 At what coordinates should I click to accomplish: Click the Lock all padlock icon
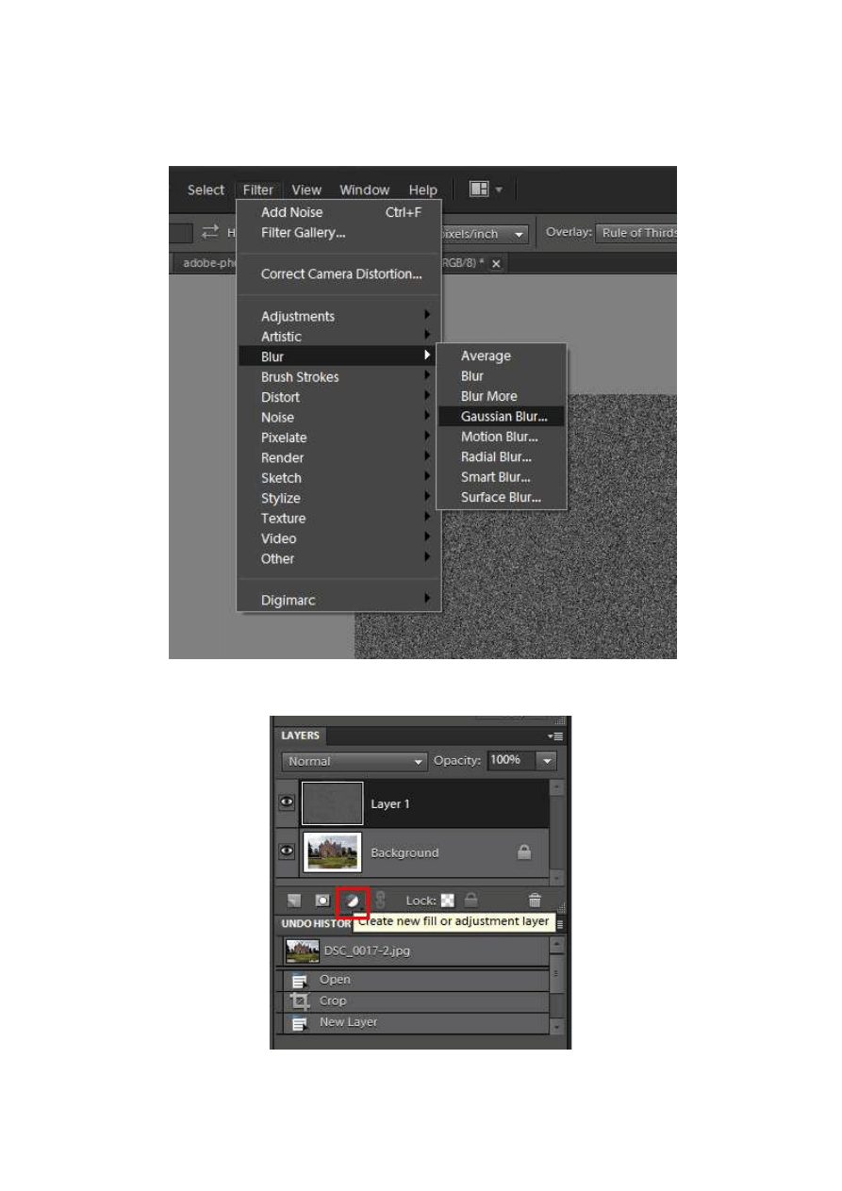[471, 901]
